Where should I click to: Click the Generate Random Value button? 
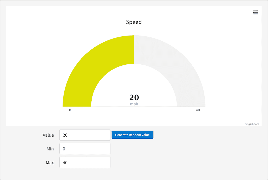point(132,135)
